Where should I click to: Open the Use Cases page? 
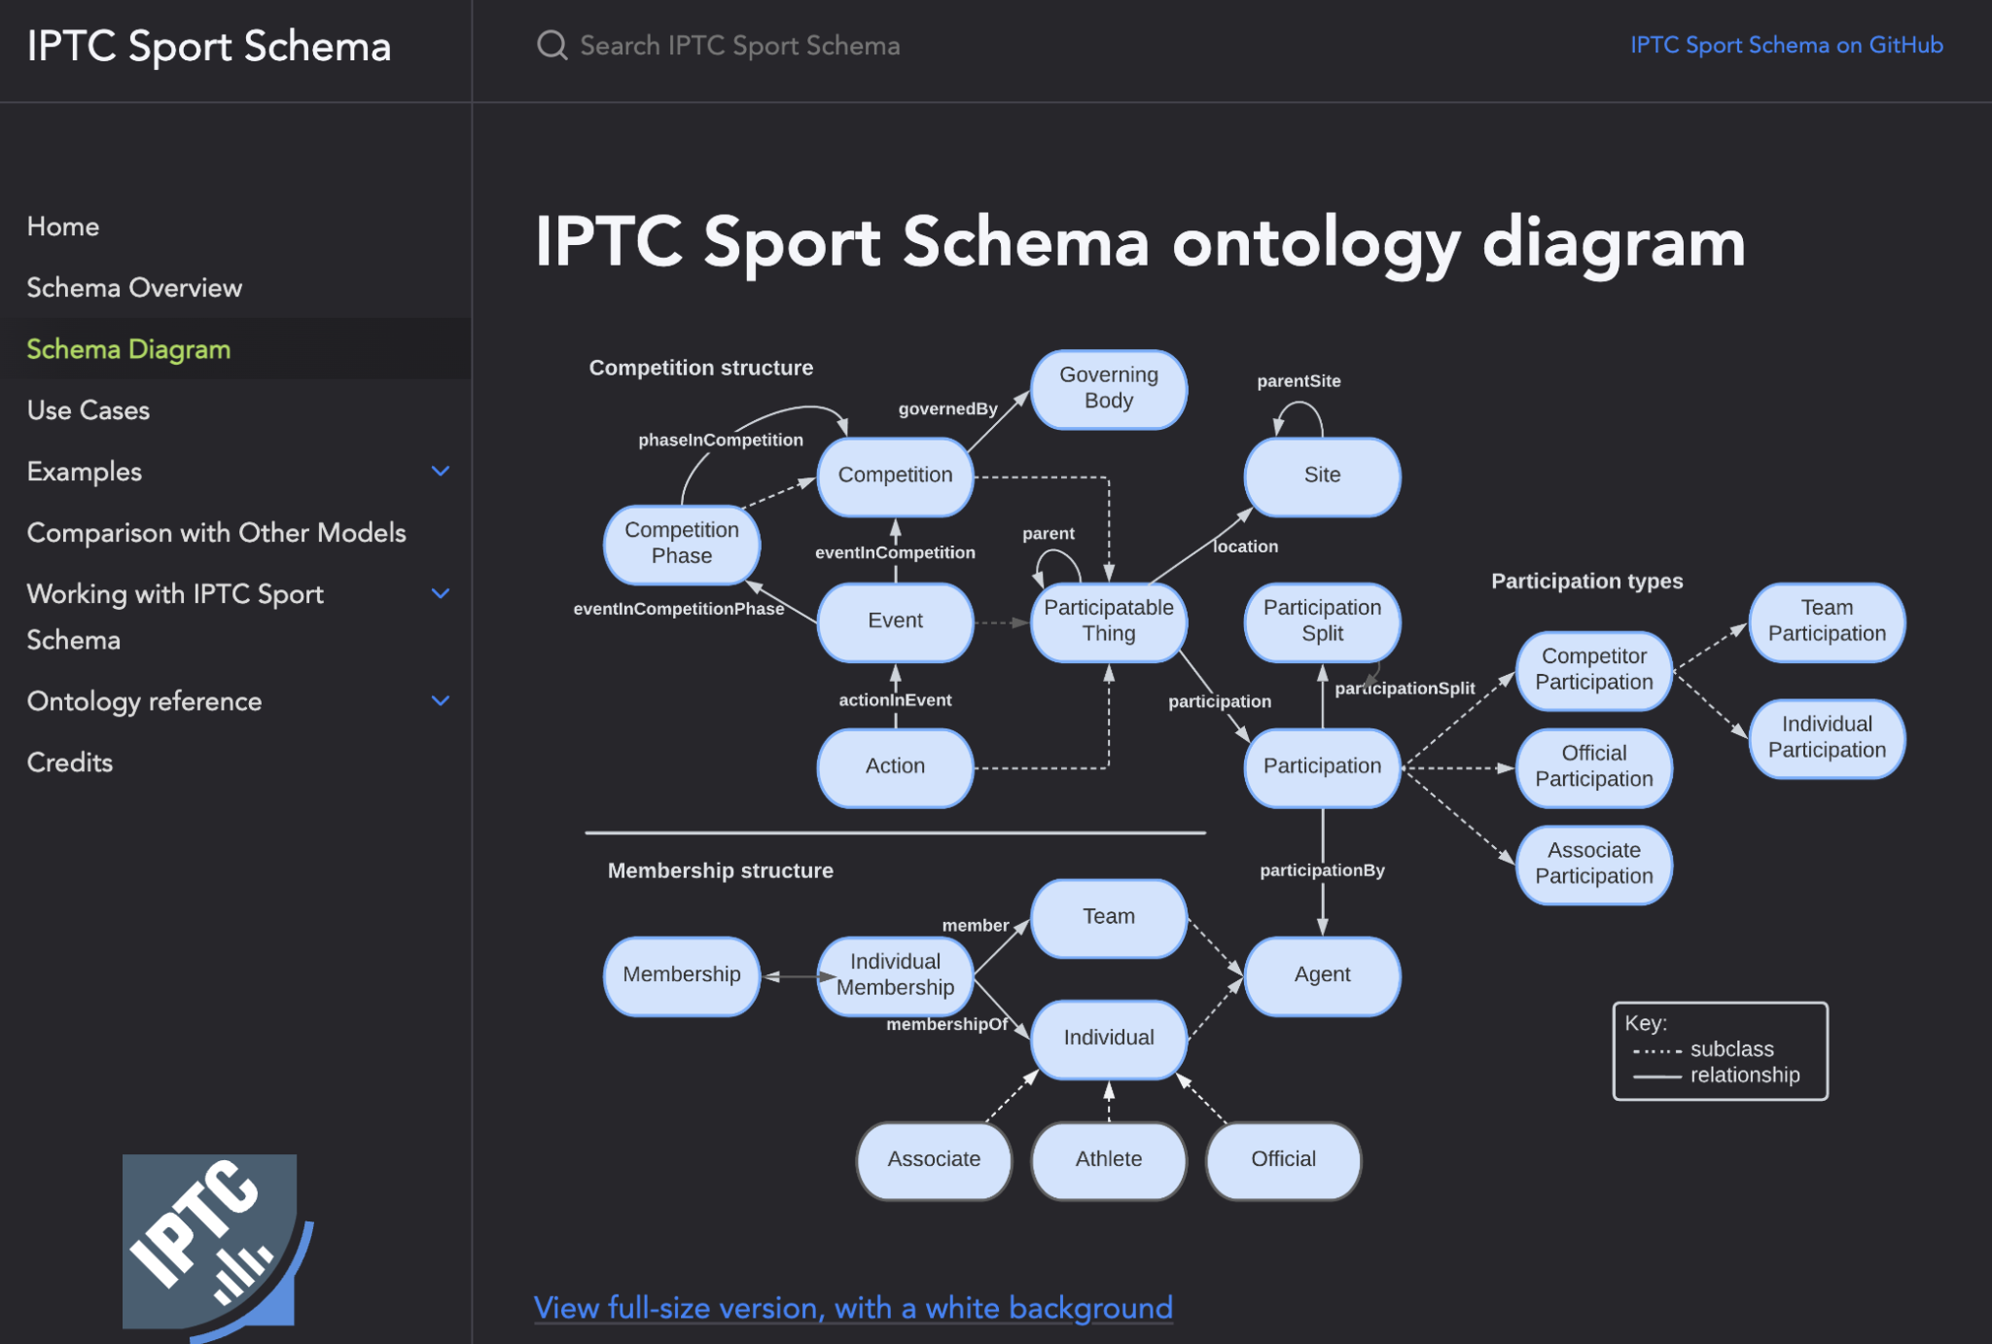88,409
